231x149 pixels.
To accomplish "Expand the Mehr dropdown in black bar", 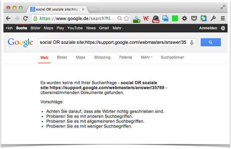I will coord(118,28).
